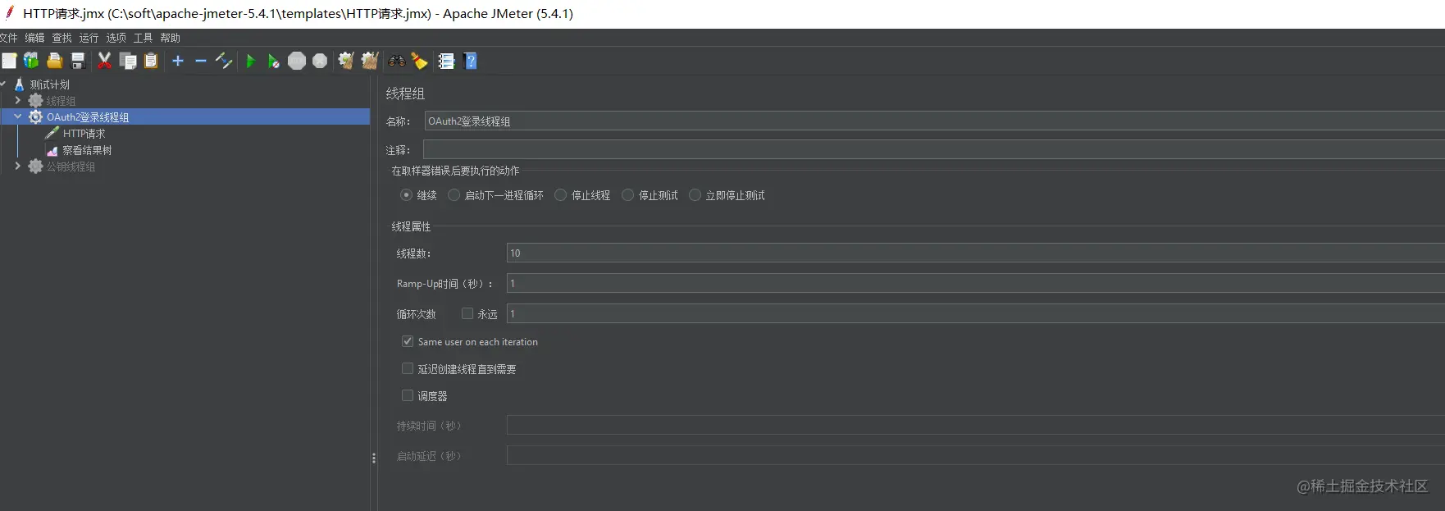The image size is (1445, 511).
Task: Select the 继续 radio button
Action: [x=406, y=195]
